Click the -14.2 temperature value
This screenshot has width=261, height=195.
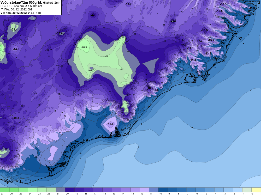coord(193,60)
